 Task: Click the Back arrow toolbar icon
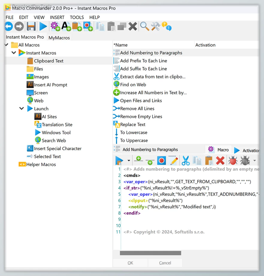pos(8,26)
